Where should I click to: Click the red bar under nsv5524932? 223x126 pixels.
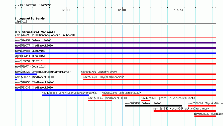[x=150, y=79]
